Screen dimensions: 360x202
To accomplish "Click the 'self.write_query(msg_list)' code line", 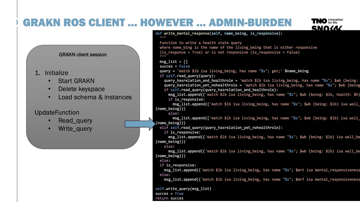I will click(x=183, y=189).
